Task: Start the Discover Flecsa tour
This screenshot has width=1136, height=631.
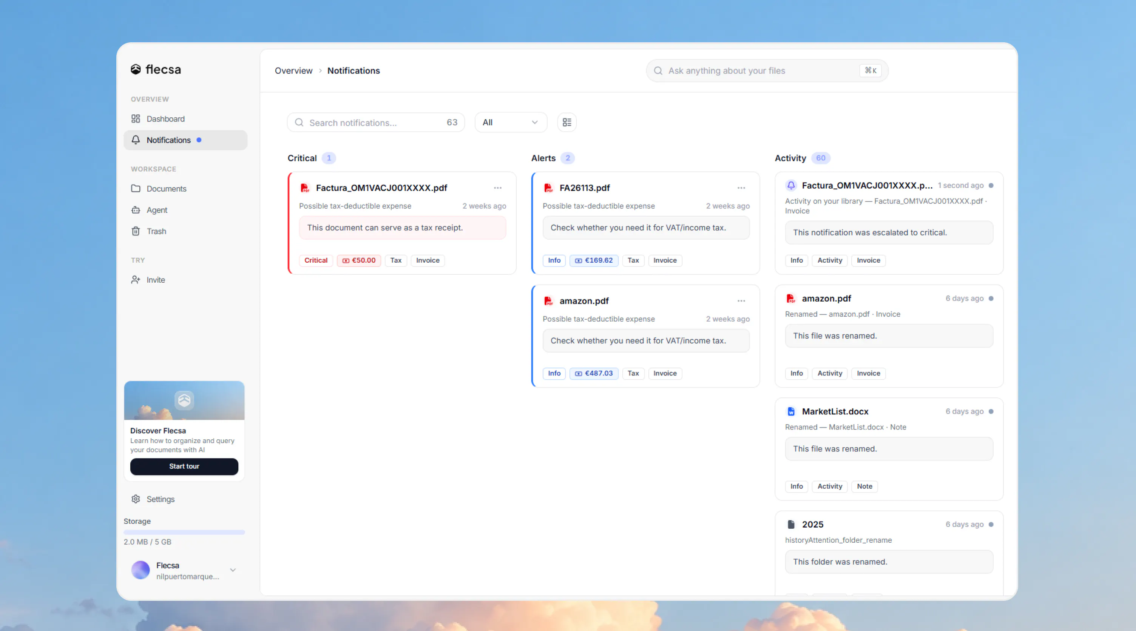Action: [184, 466]
